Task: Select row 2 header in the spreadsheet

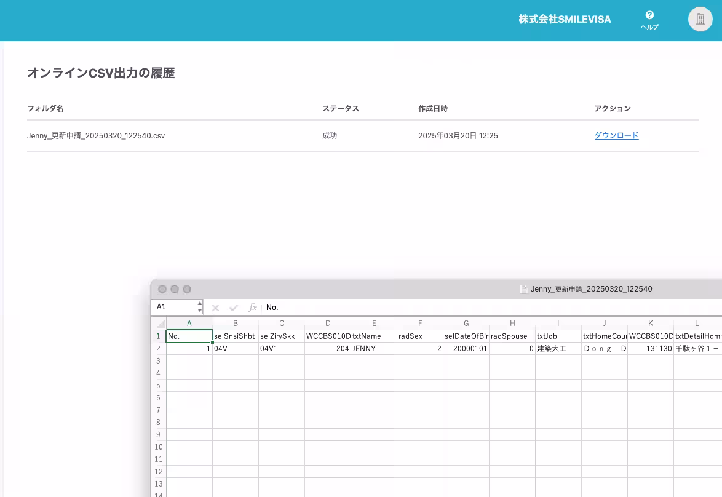Action: tap(158, 349)
